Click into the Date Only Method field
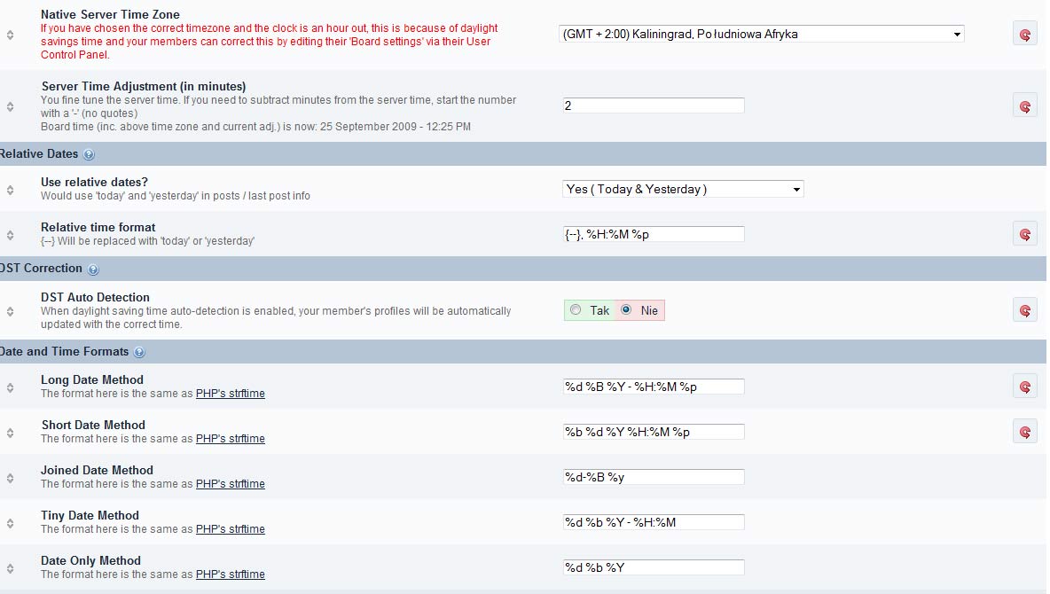 coord(653,567)
